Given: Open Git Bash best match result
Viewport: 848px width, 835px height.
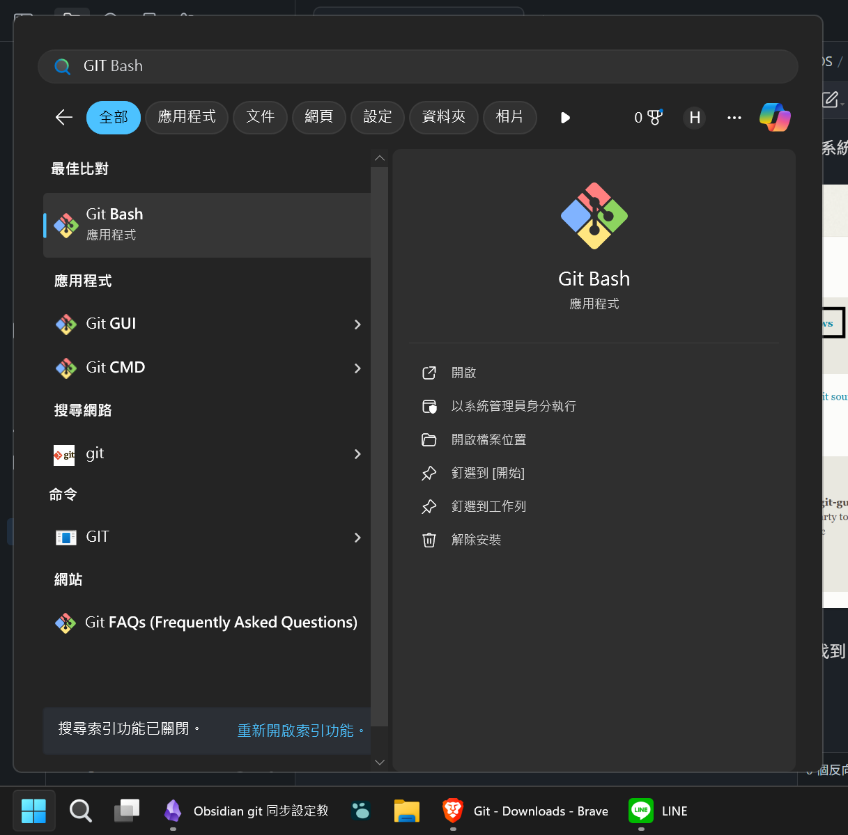Looking at the screenshot, I should [207, 225].
